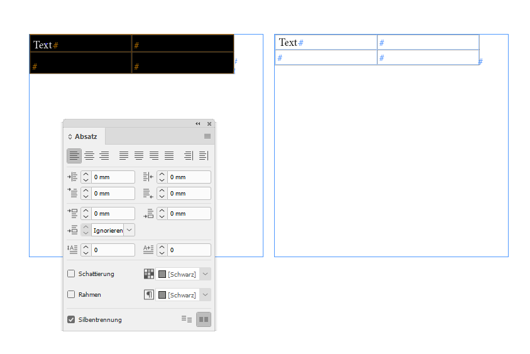Click the drop cap characters input field
Image resolution: width=530 pixels, height=354 pixels.
(189, 250)
